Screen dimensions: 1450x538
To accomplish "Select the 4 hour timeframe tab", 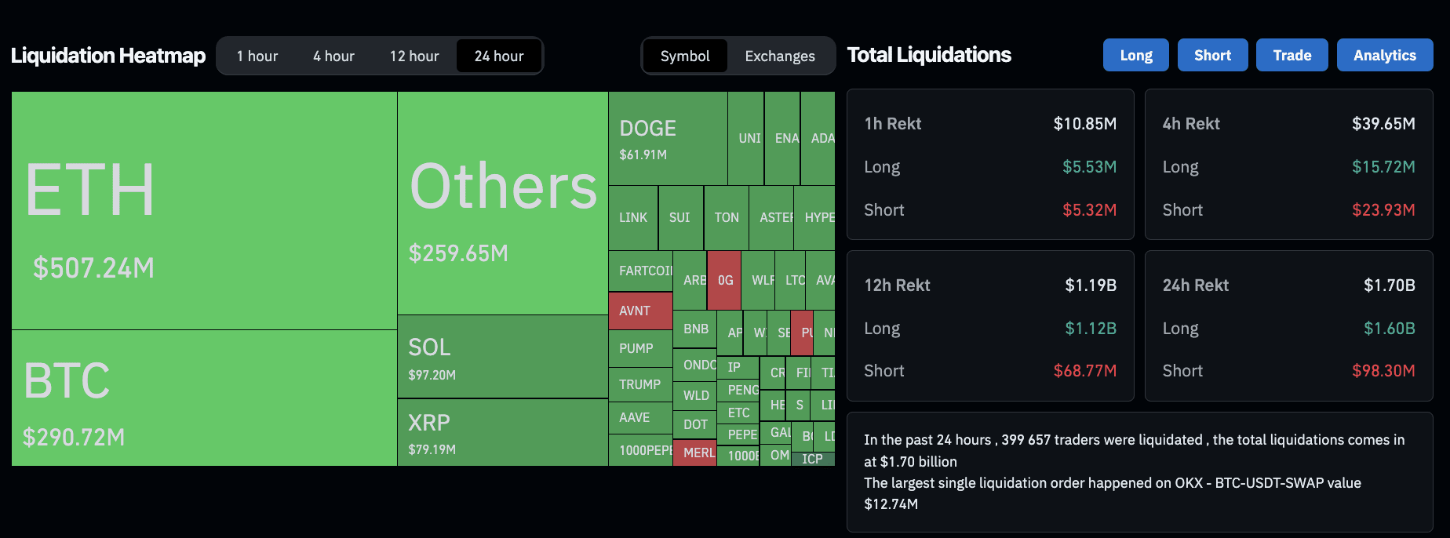I will coord(333,56).
